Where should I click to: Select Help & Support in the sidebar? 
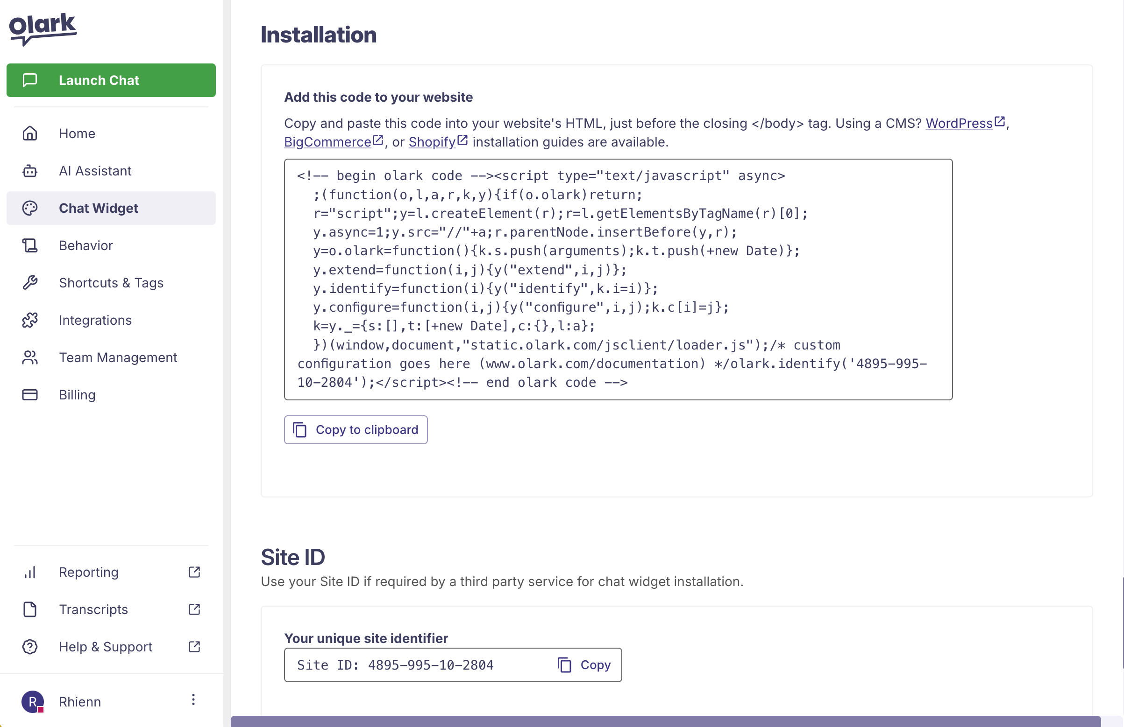105,646
